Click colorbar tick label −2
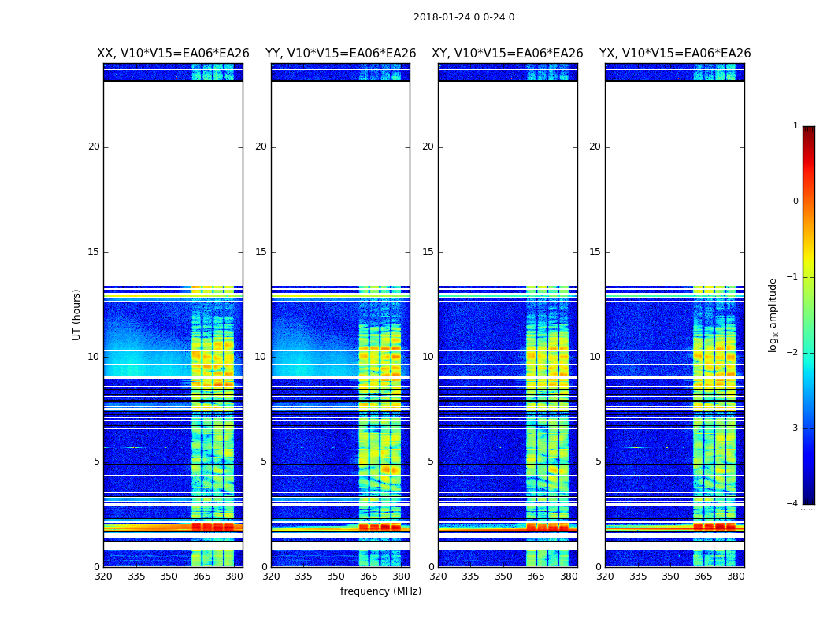The width and height of the screenshot is (827, 630). click(x=795, y=353)
